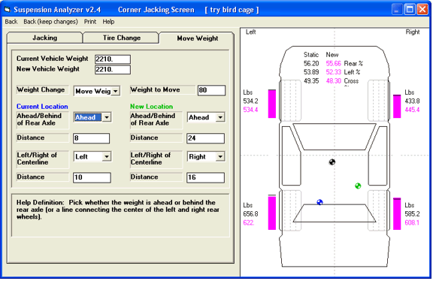Viewport: 433px width, 281px height.
Task: Switch to the Tire Change tab
Action: click(x=122, y=38)
